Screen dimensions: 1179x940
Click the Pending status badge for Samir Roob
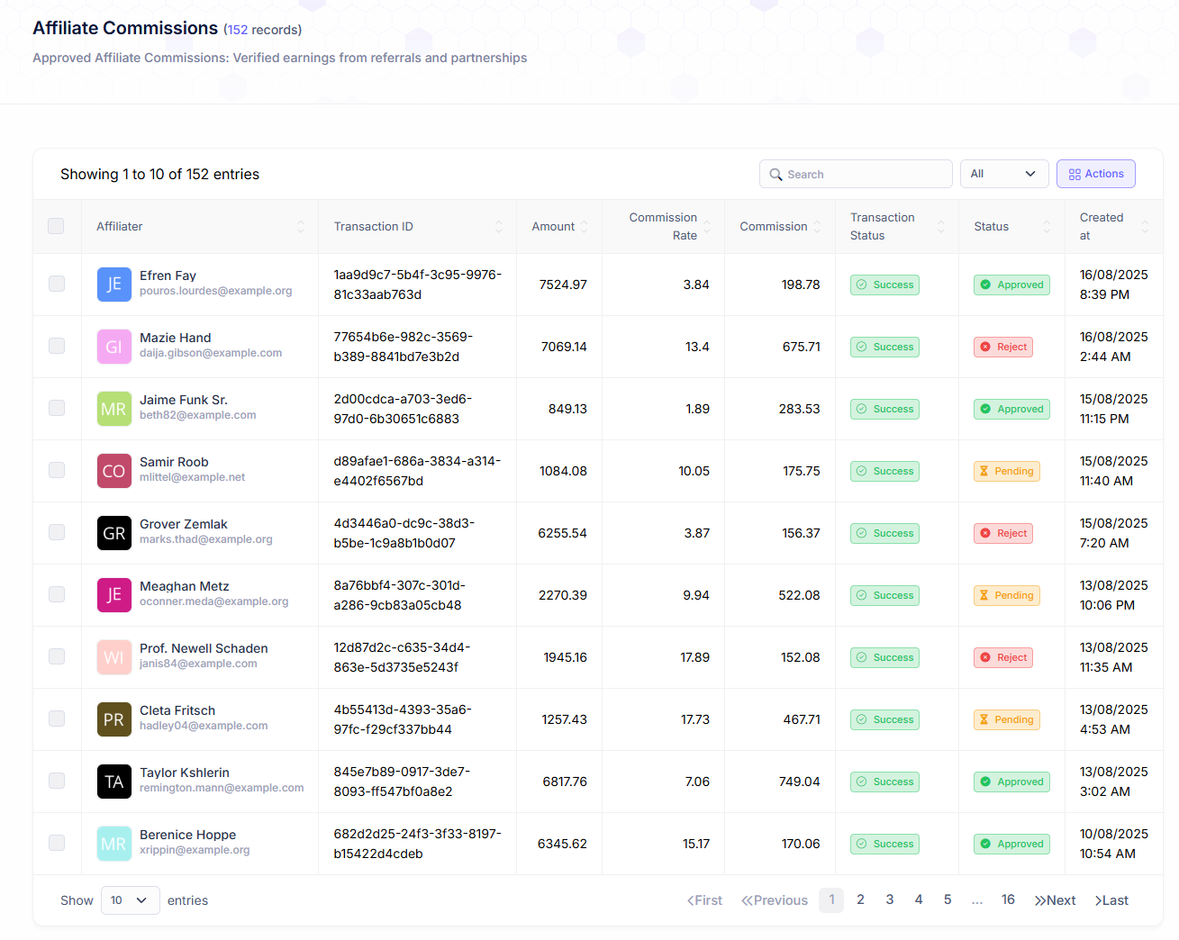1006,471
